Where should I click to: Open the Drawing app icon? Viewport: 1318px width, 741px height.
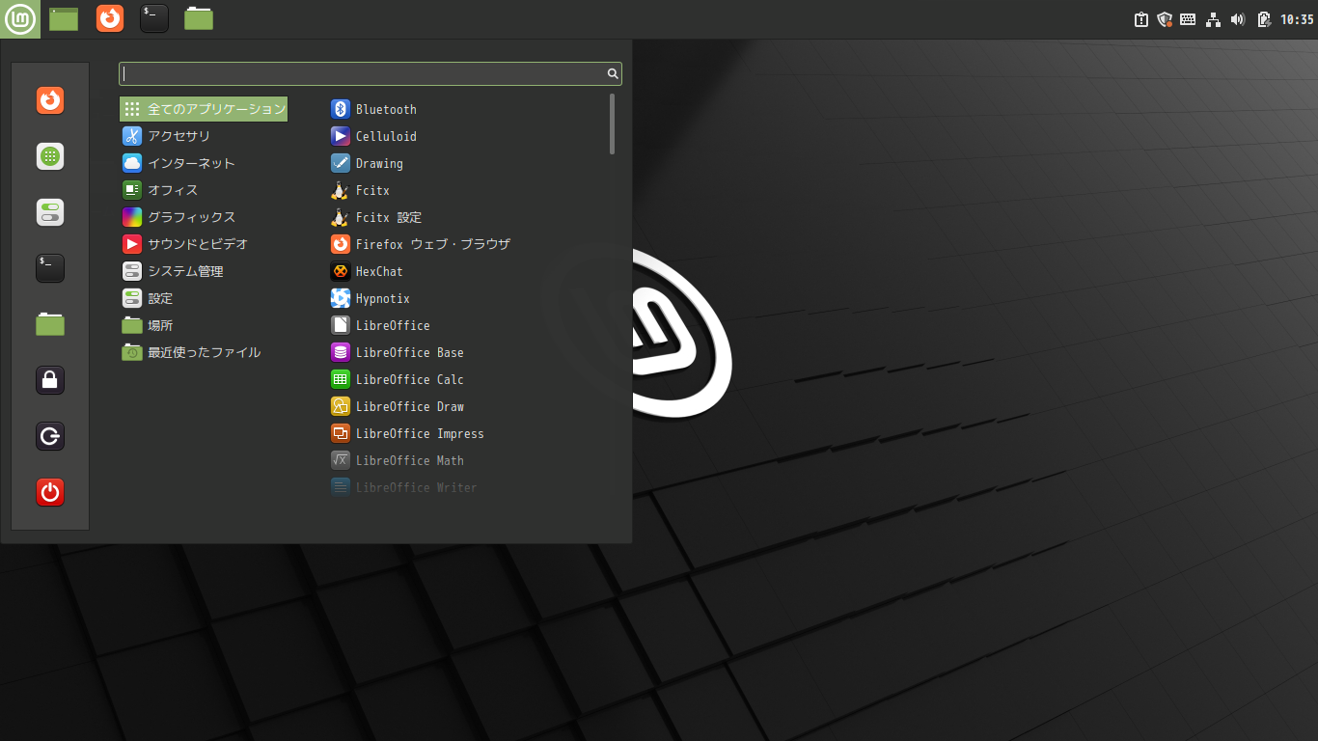pos(340,163)
